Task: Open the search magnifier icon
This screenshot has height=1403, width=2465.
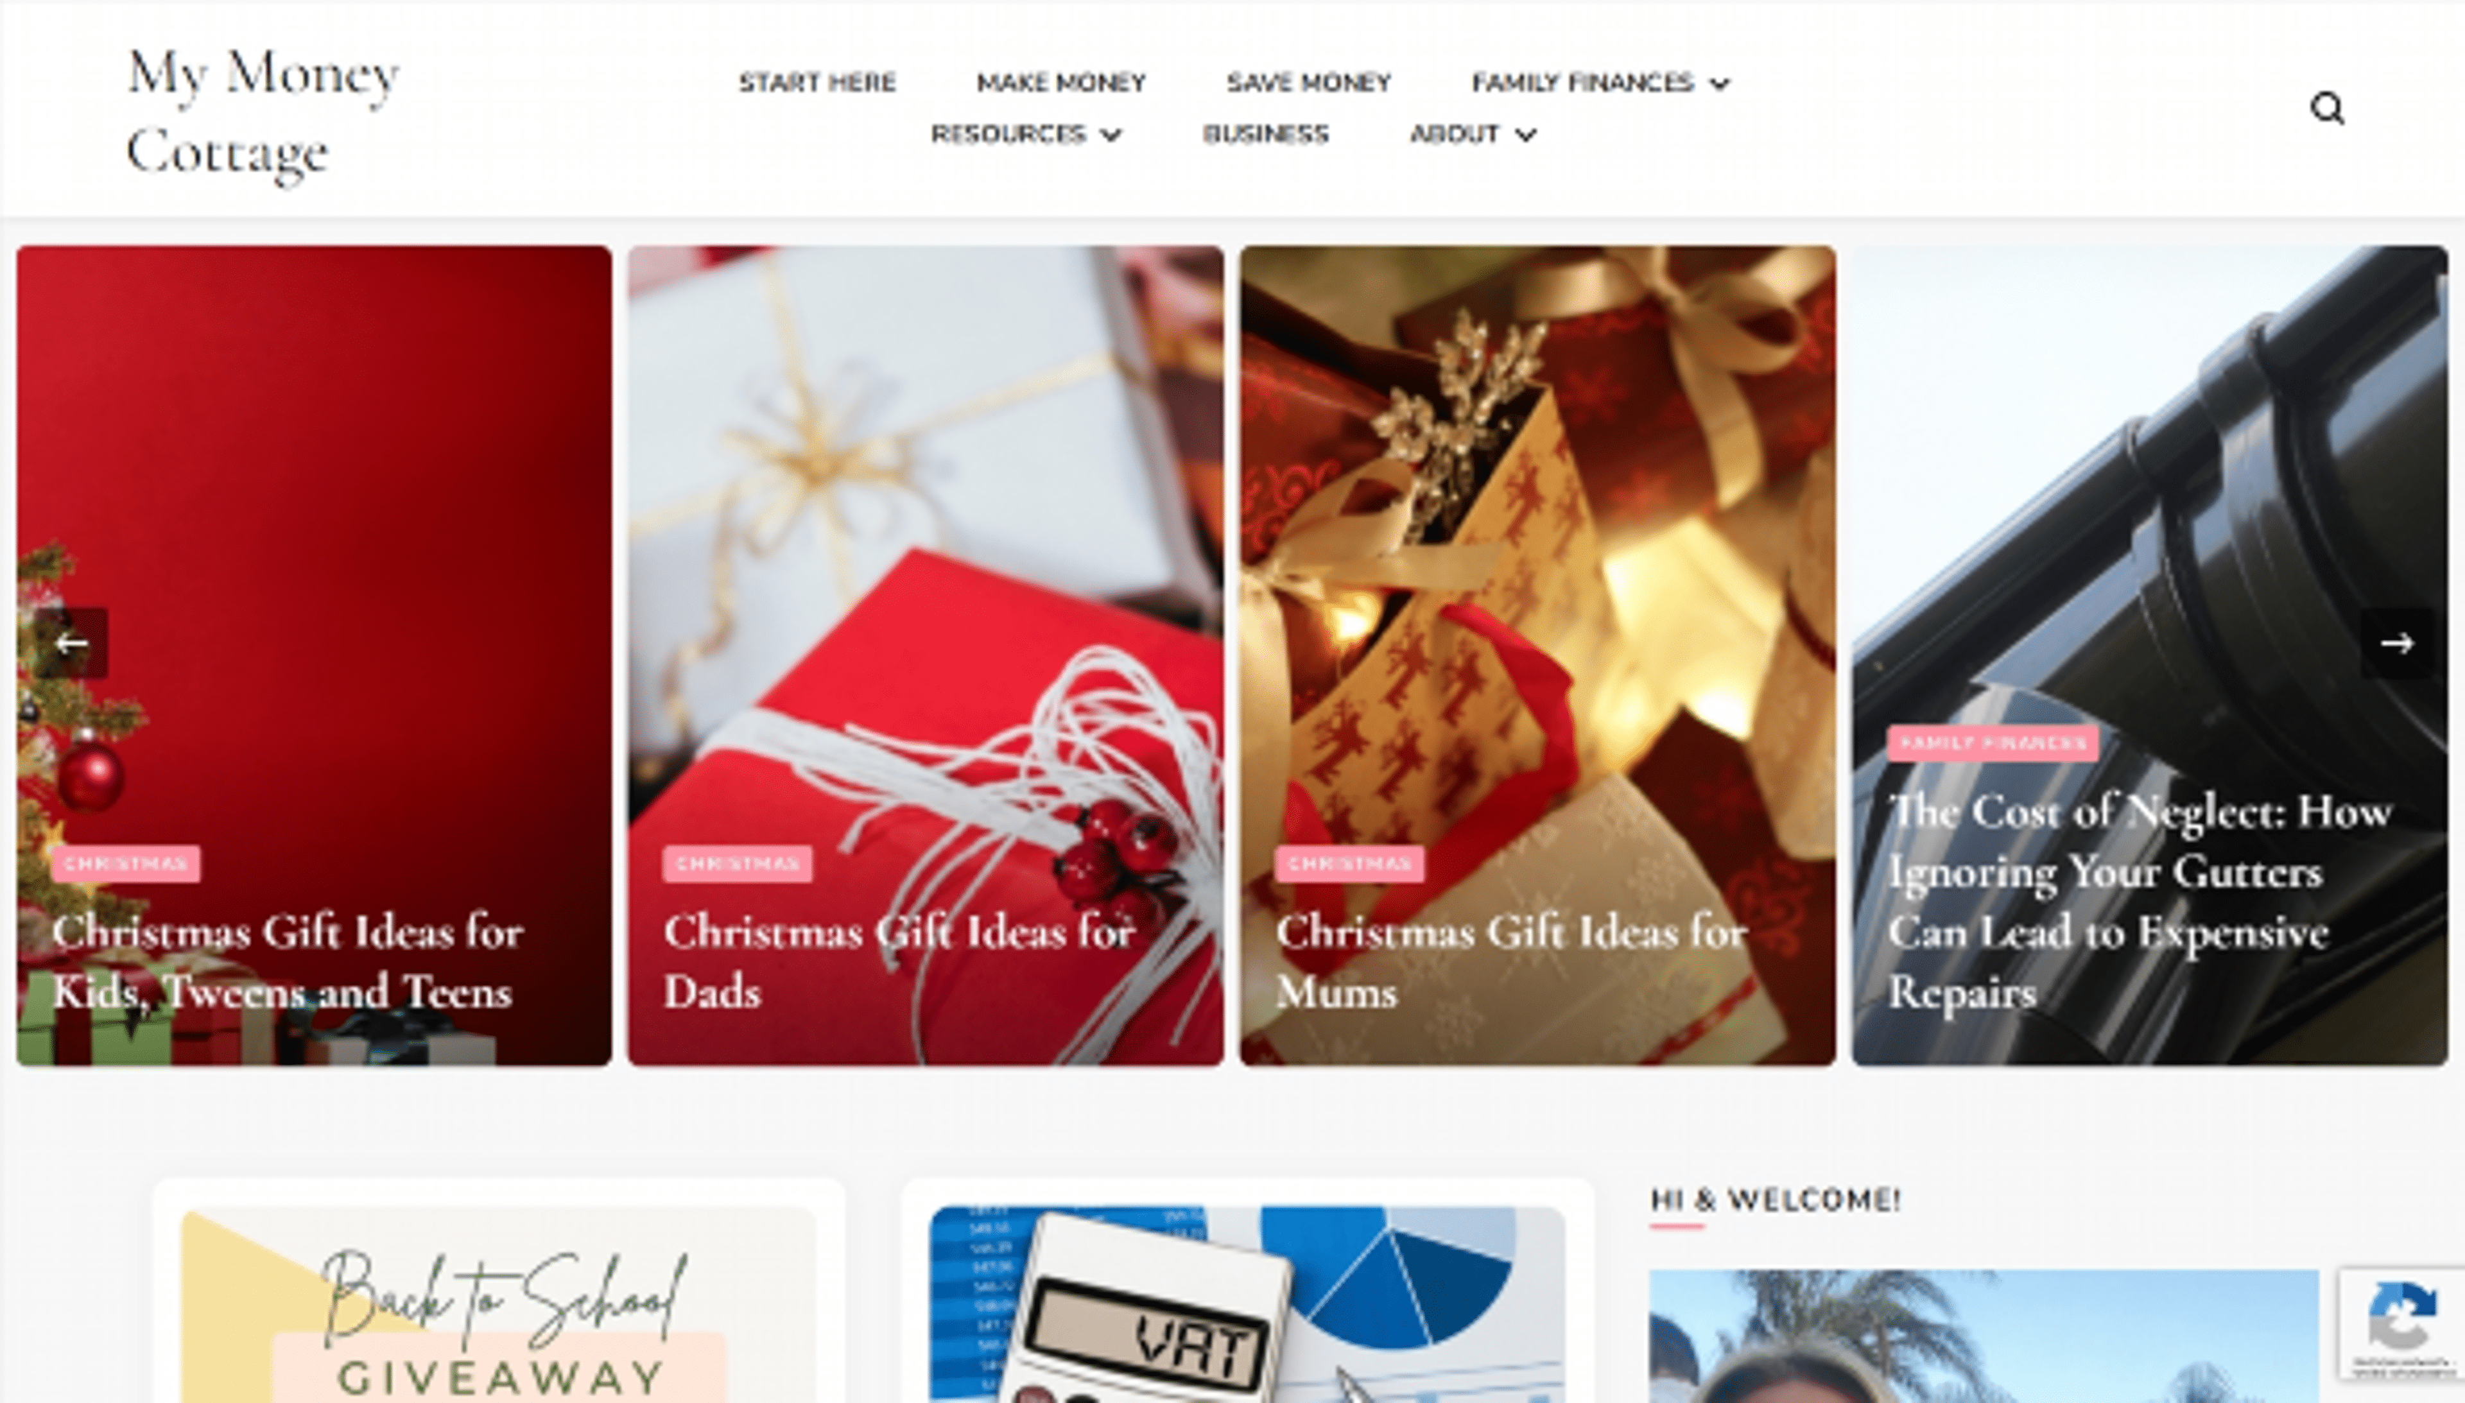Action: pos(2327,108)
